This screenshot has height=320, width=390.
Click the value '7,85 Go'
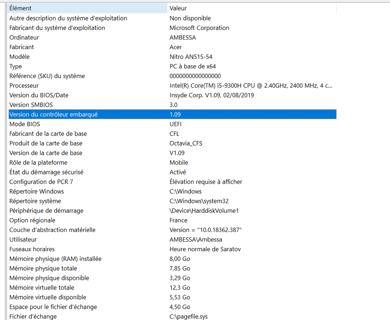tap(180, 268)
